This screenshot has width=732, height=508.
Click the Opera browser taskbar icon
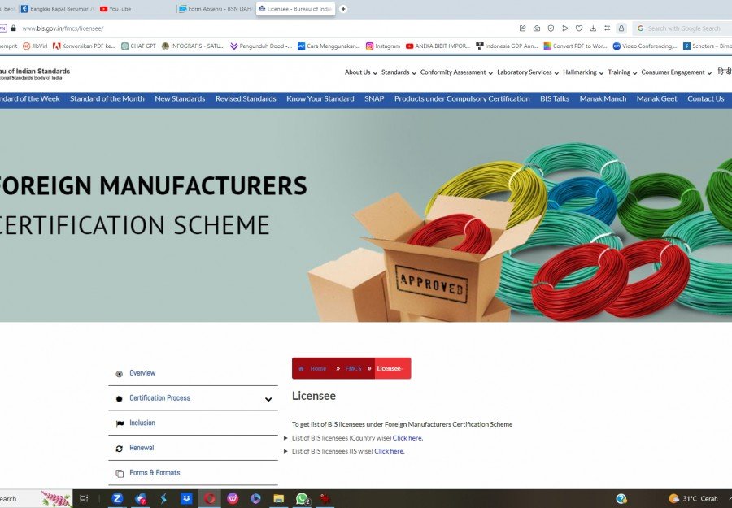[209, 499]
